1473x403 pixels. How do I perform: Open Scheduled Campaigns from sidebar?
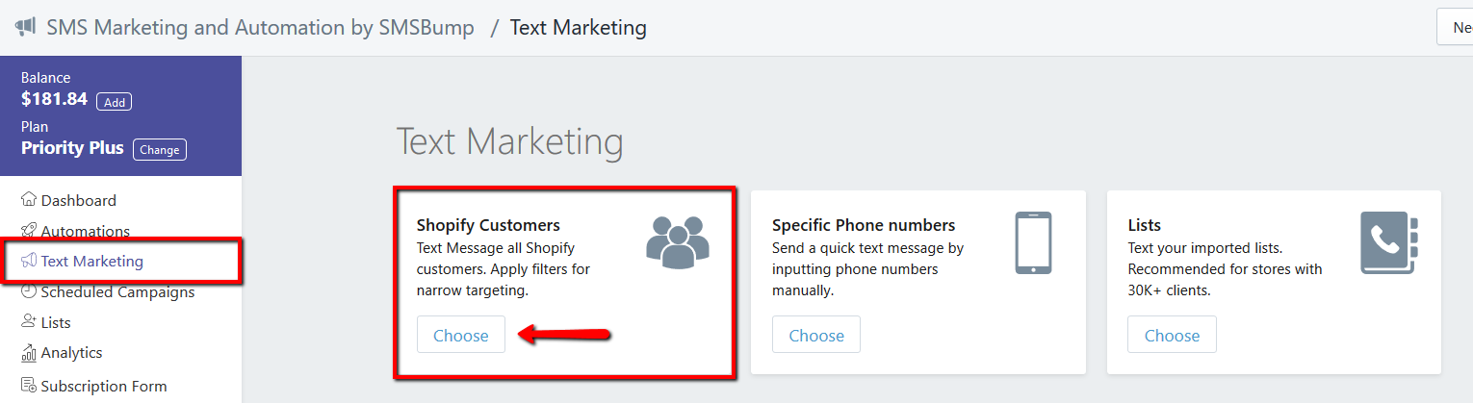[117, 292]
